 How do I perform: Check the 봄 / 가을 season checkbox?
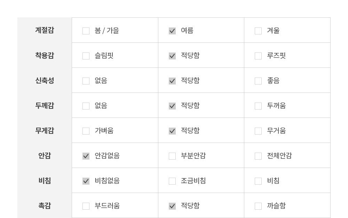pyautogui.click(x=86, y=31)
